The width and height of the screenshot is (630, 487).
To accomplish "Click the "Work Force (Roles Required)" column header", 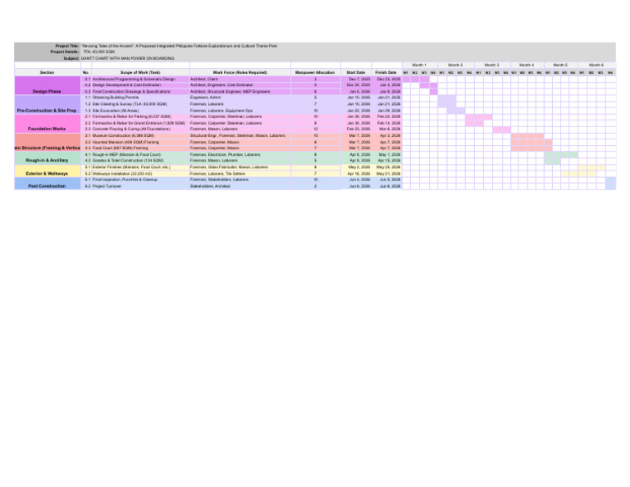I will [x=240, y=72].
